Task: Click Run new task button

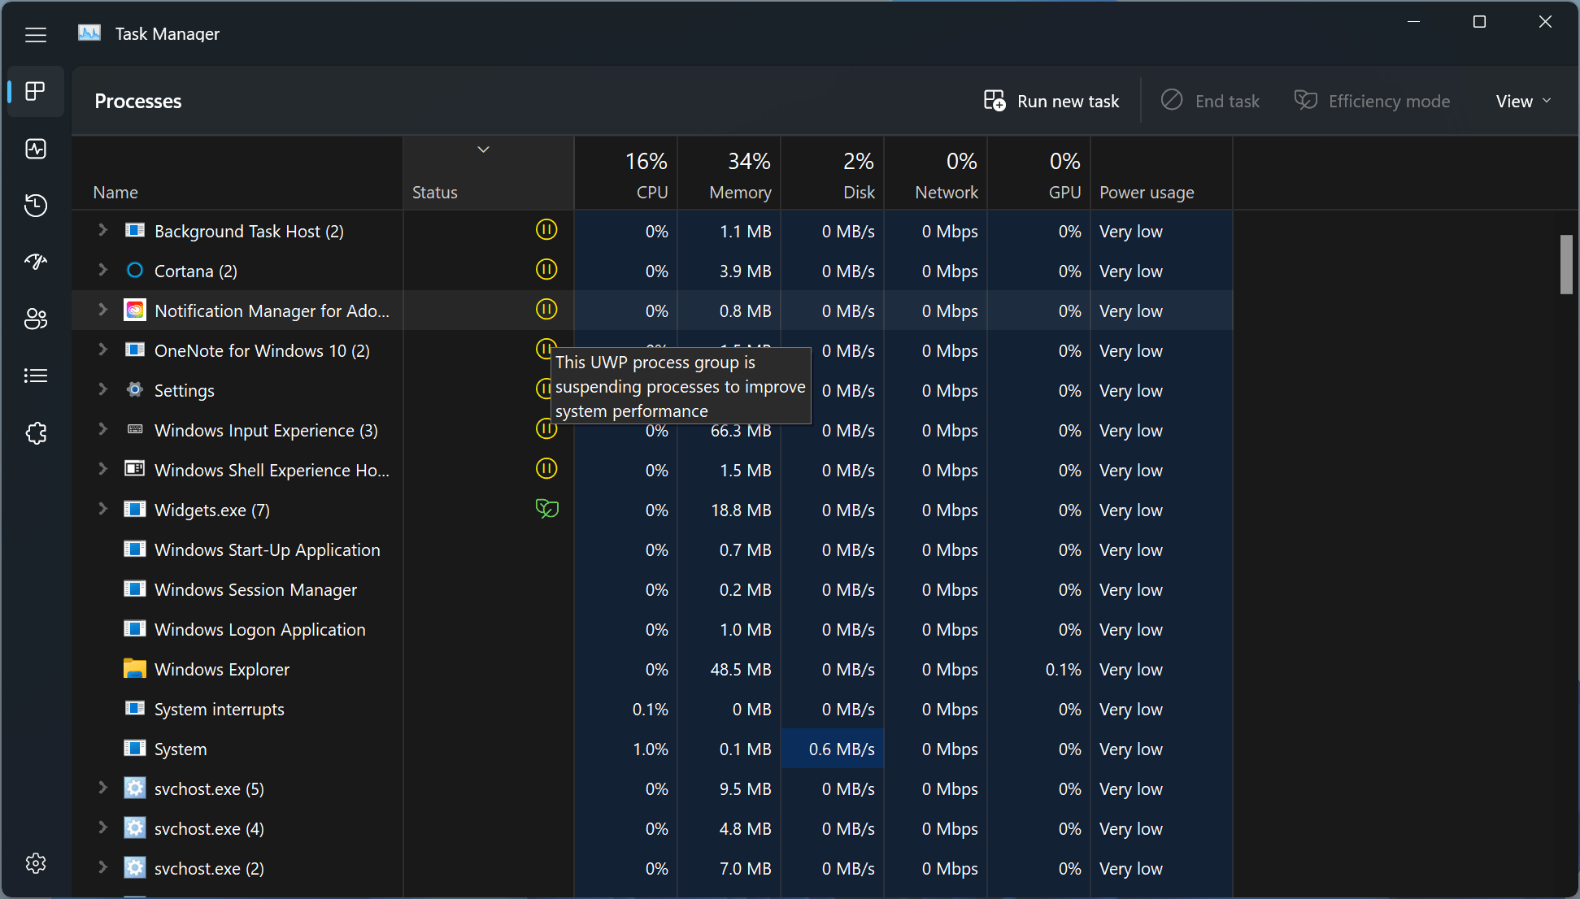Action: [1051, 101]
